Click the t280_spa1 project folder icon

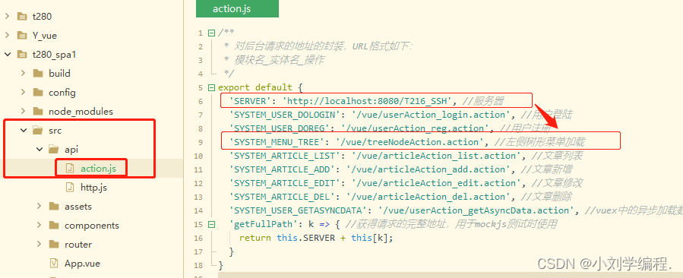pos(22,55)
